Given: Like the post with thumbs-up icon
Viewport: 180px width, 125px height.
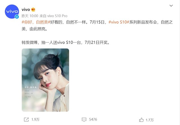Looking at the screenshot, I should (141, 120).
